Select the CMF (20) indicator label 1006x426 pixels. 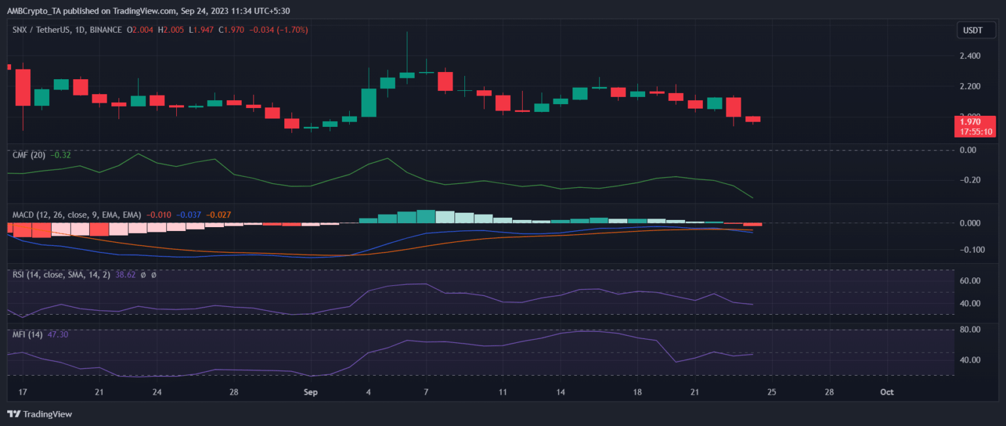pyautogui.click(x=29, y=155)
